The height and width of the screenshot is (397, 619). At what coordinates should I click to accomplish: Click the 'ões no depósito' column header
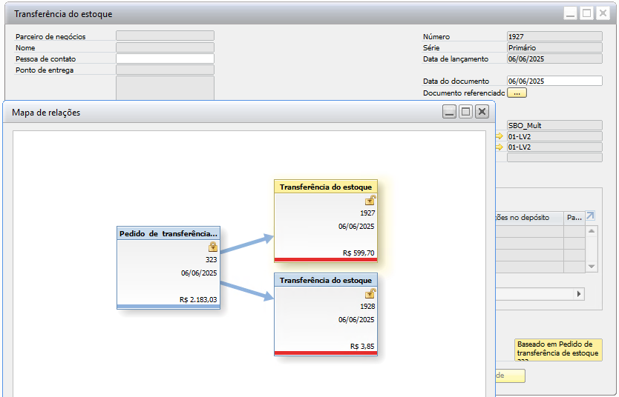click(529, 218)
